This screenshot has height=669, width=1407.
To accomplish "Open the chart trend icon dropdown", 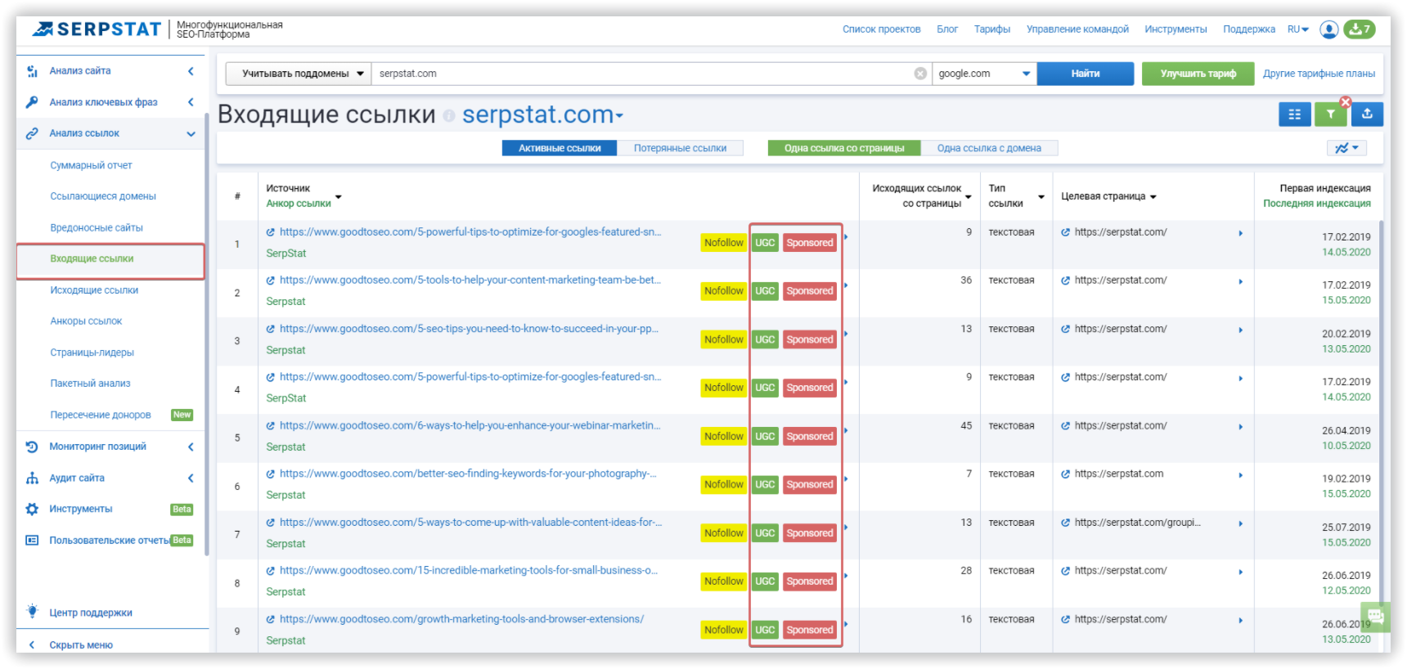I will point(1346,148).
